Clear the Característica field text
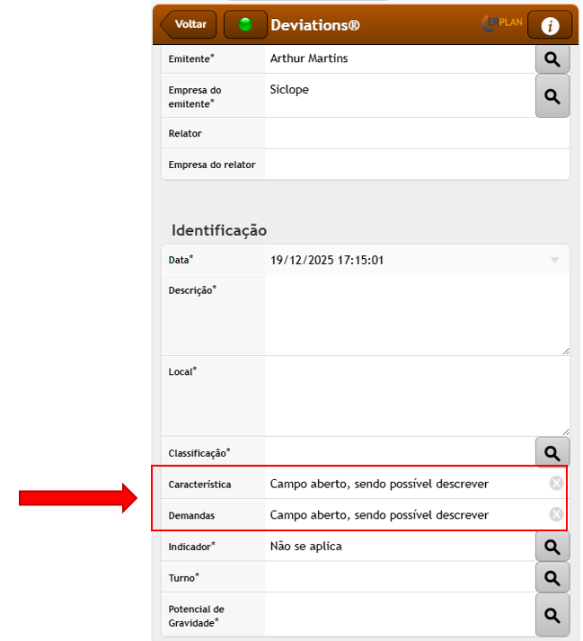 [x=556, y=484]
